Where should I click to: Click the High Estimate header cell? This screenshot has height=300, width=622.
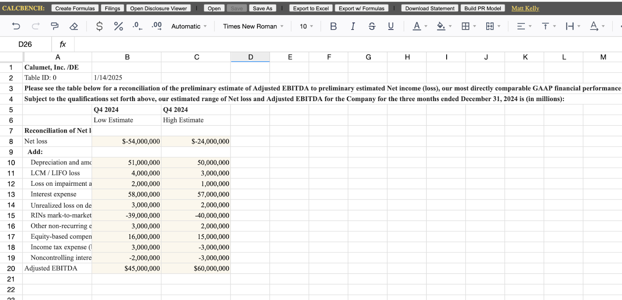tap(196, 120)
